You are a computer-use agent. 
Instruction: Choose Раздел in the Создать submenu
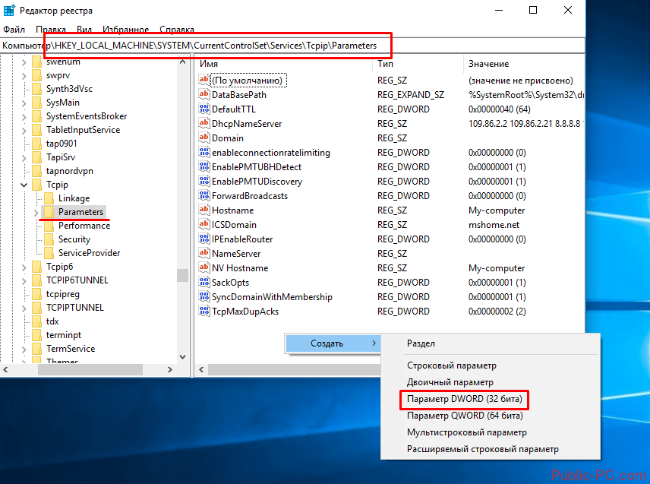click(x=421, y=344)
